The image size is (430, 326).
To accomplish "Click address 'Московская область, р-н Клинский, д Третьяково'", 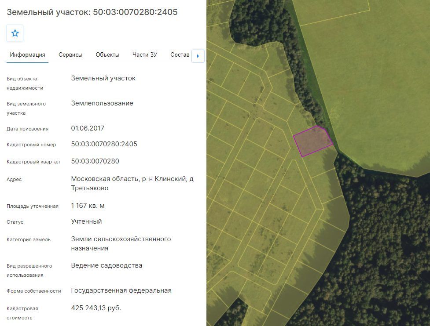I will click(132, 183).
